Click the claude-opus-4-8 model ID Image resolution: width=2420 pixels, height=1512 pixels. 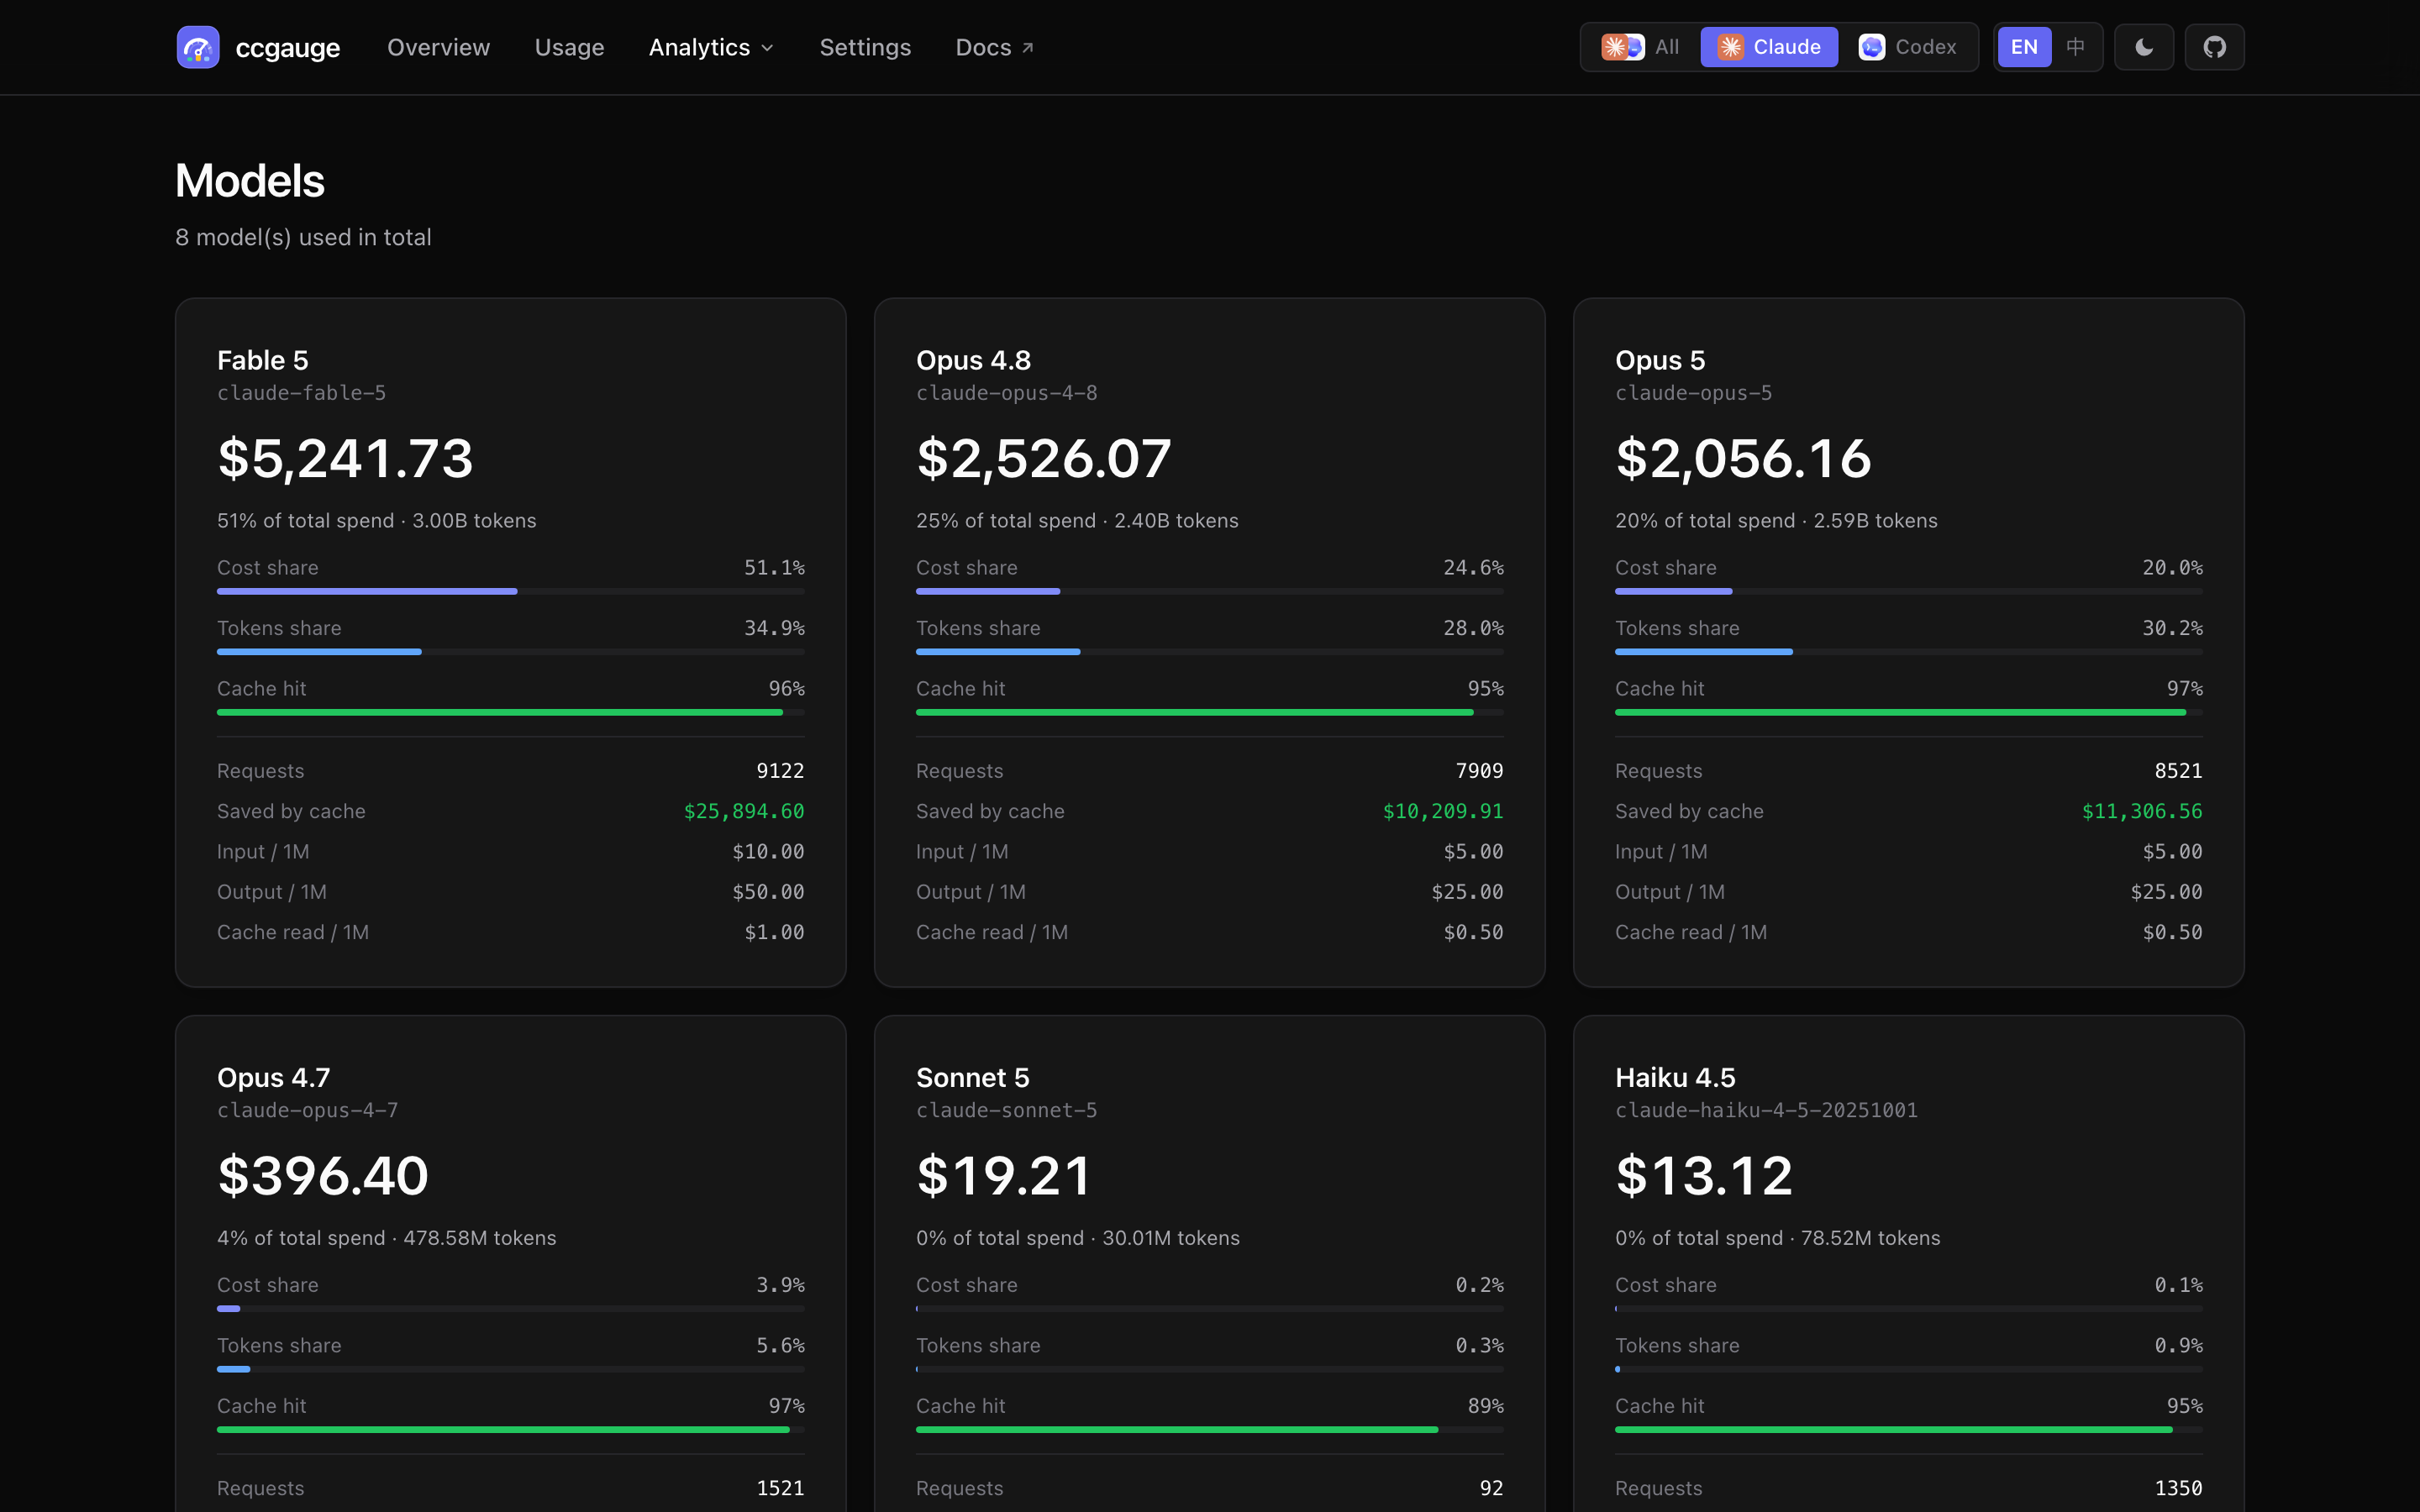tap(1006, 393)
